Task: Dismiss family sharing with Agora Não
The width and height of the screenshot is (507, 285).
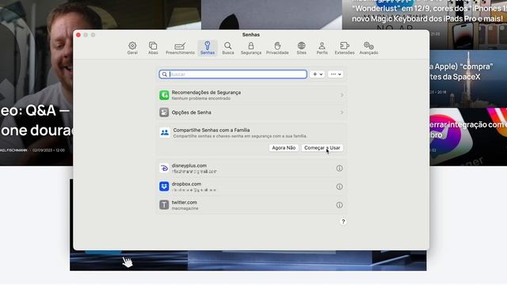Action: pos(284,148)
